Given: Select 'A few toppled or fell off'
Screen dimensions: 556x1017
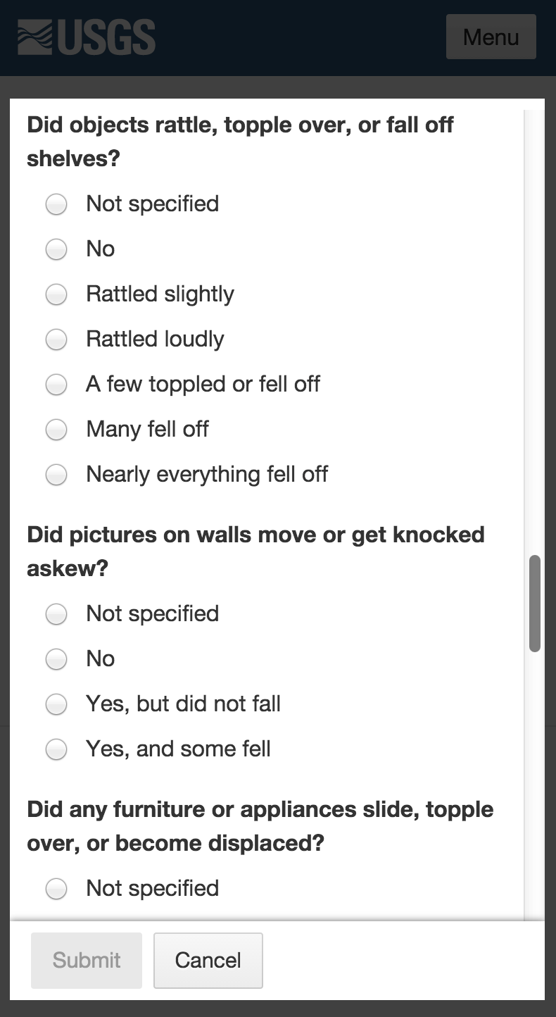Looking at the screenshot, I should pos(56,385).
